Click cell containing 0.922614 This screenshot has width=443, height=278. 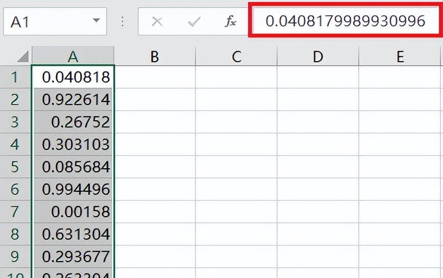(73, 99)
